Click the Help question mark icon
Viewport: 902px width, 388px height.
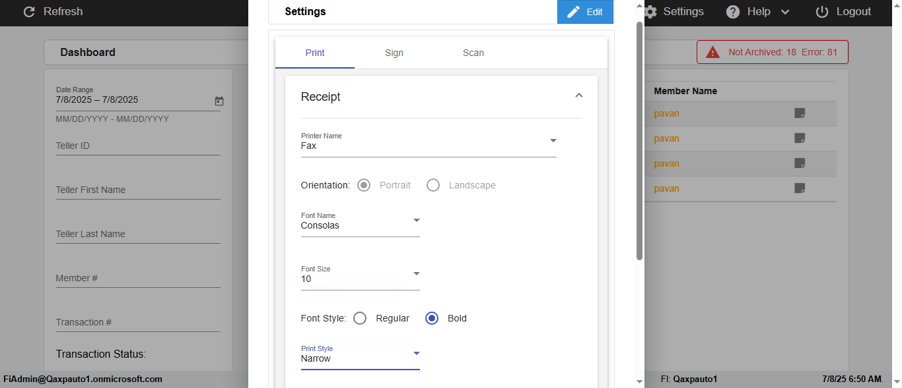pos(733,12)
